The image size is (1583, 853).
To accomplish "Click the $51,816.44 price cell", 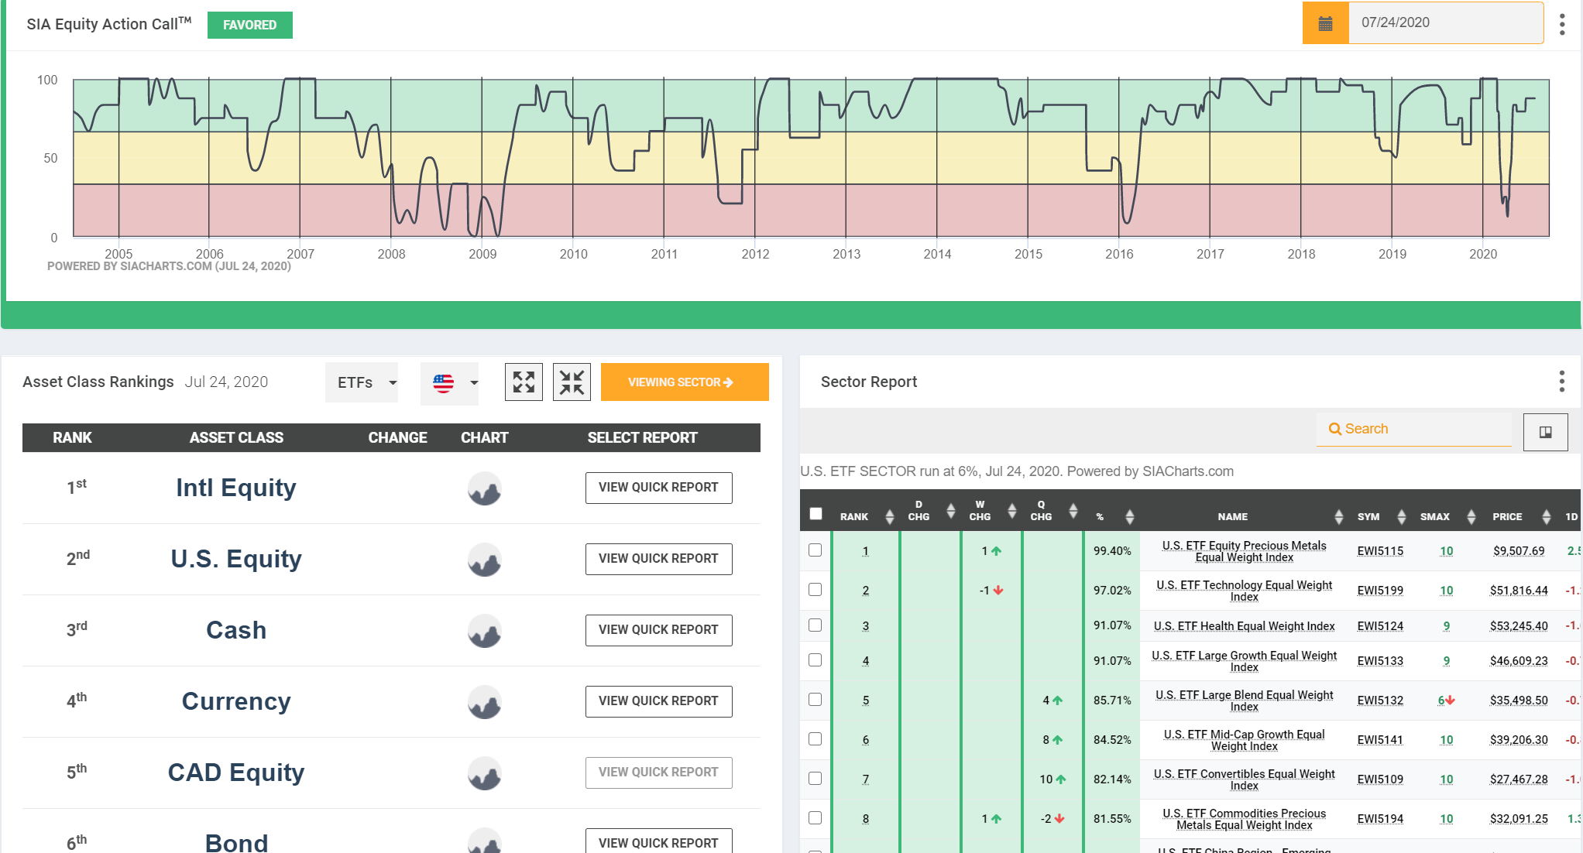I will pyautogui.click(x=1519, y=591).
